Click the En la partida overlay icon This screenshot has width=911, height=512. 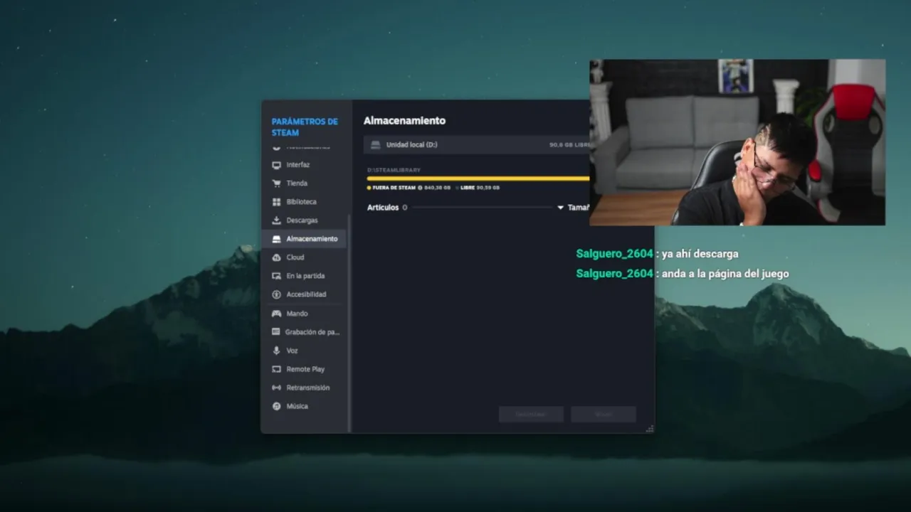276,276
